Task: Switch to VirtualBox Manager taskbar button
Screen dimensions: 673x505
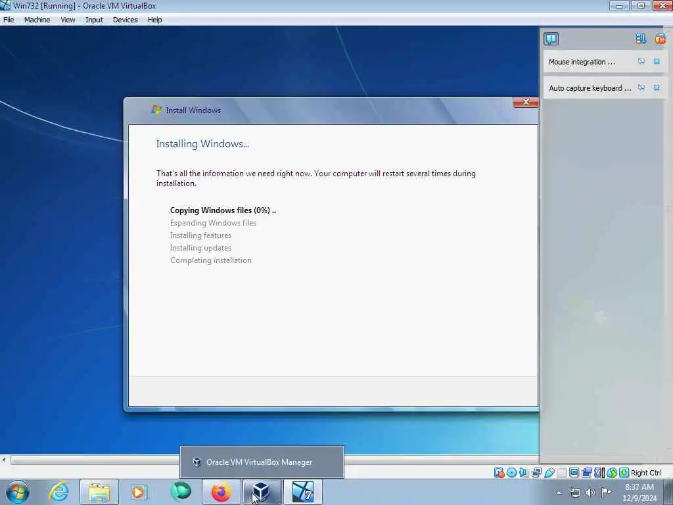Action: (x=262, y=492)
